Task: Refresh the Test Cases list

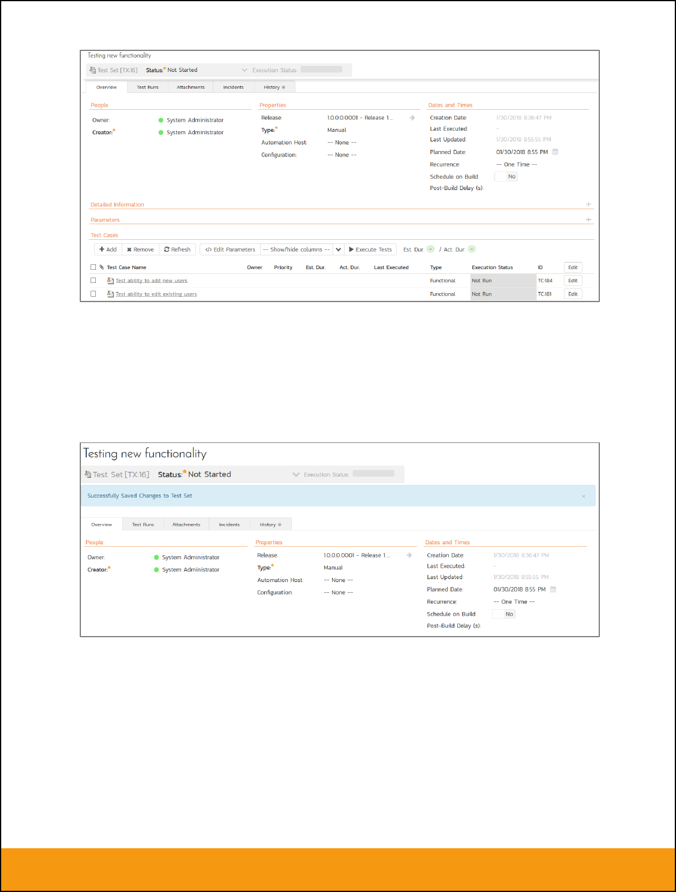Action: coord(177,249)
